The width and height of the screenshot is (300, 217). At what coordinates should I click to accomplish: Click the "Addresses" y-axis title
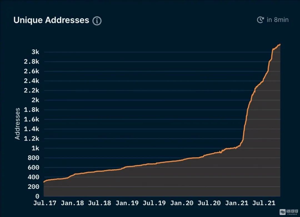[x=17, y=124]
